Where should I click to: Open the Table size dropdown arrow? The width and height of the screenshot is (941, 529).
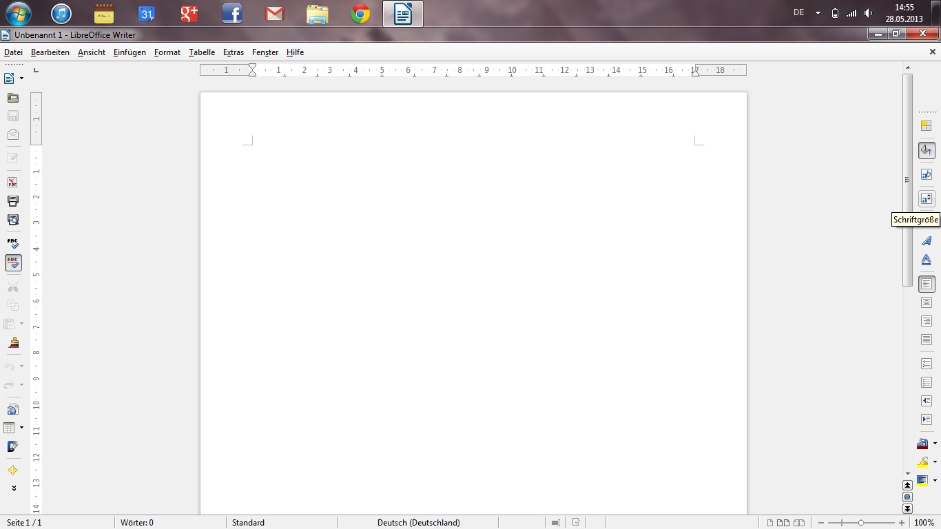point(21,428)
